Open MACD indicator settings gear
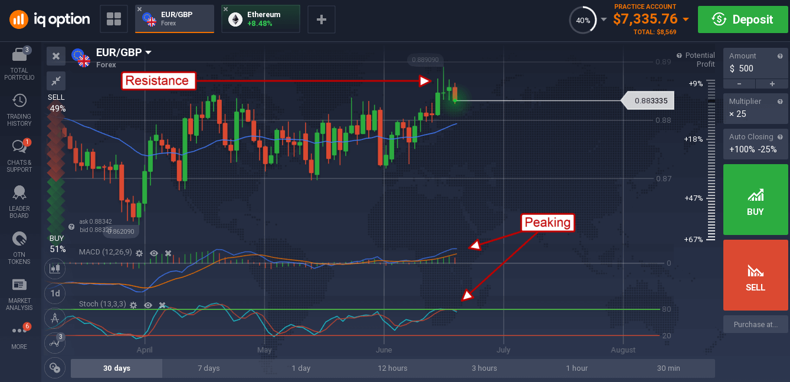790x382 pixels. pos(139,253)
